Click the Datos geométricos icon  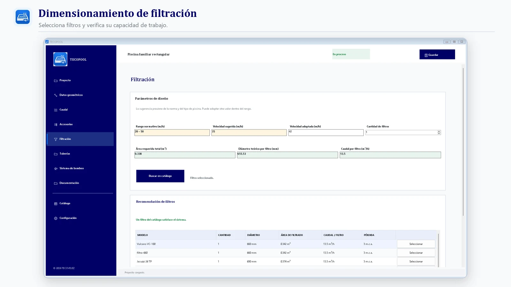coord(56,95)
